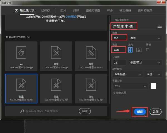This screenshot has height=133, width=167.
Task: Click the white background color swatch
Action: (x=153, y=86)
